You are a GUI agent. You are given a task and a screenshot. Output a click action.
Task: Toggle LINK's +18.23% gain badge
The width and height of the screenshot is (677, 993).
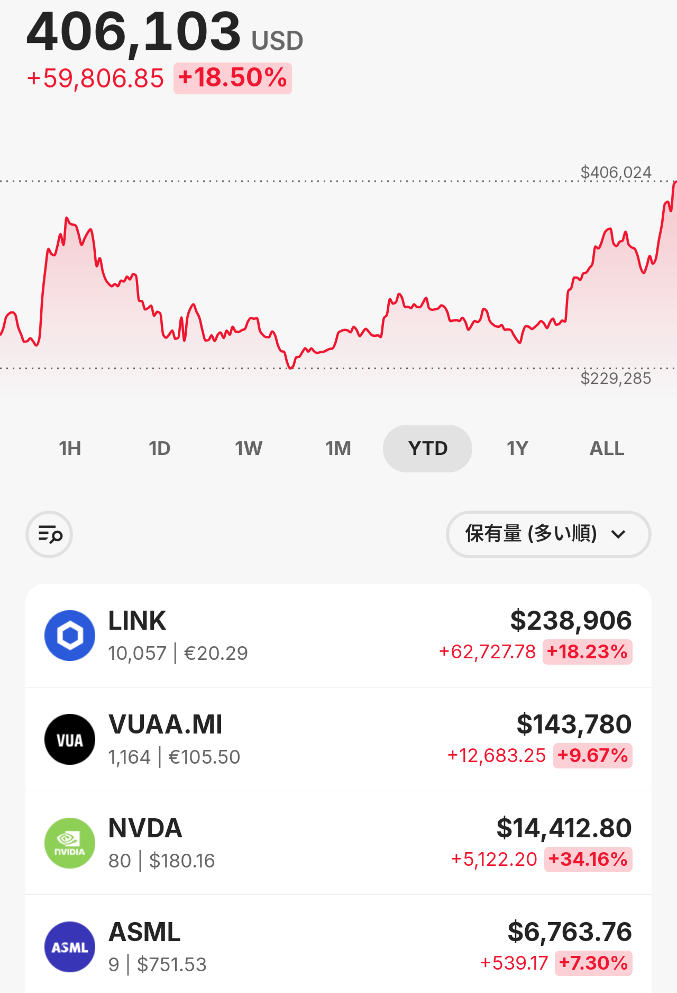coord(587,652)
